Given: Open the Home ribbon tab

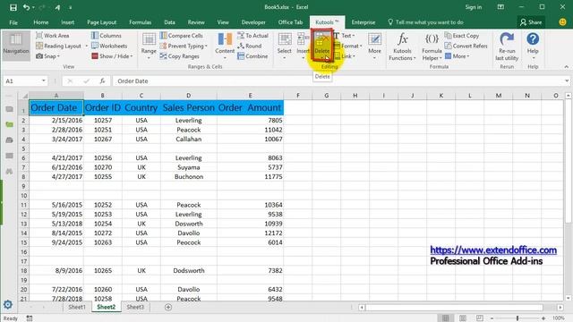Looking at the screenshot, I should [x=41, y=22].
